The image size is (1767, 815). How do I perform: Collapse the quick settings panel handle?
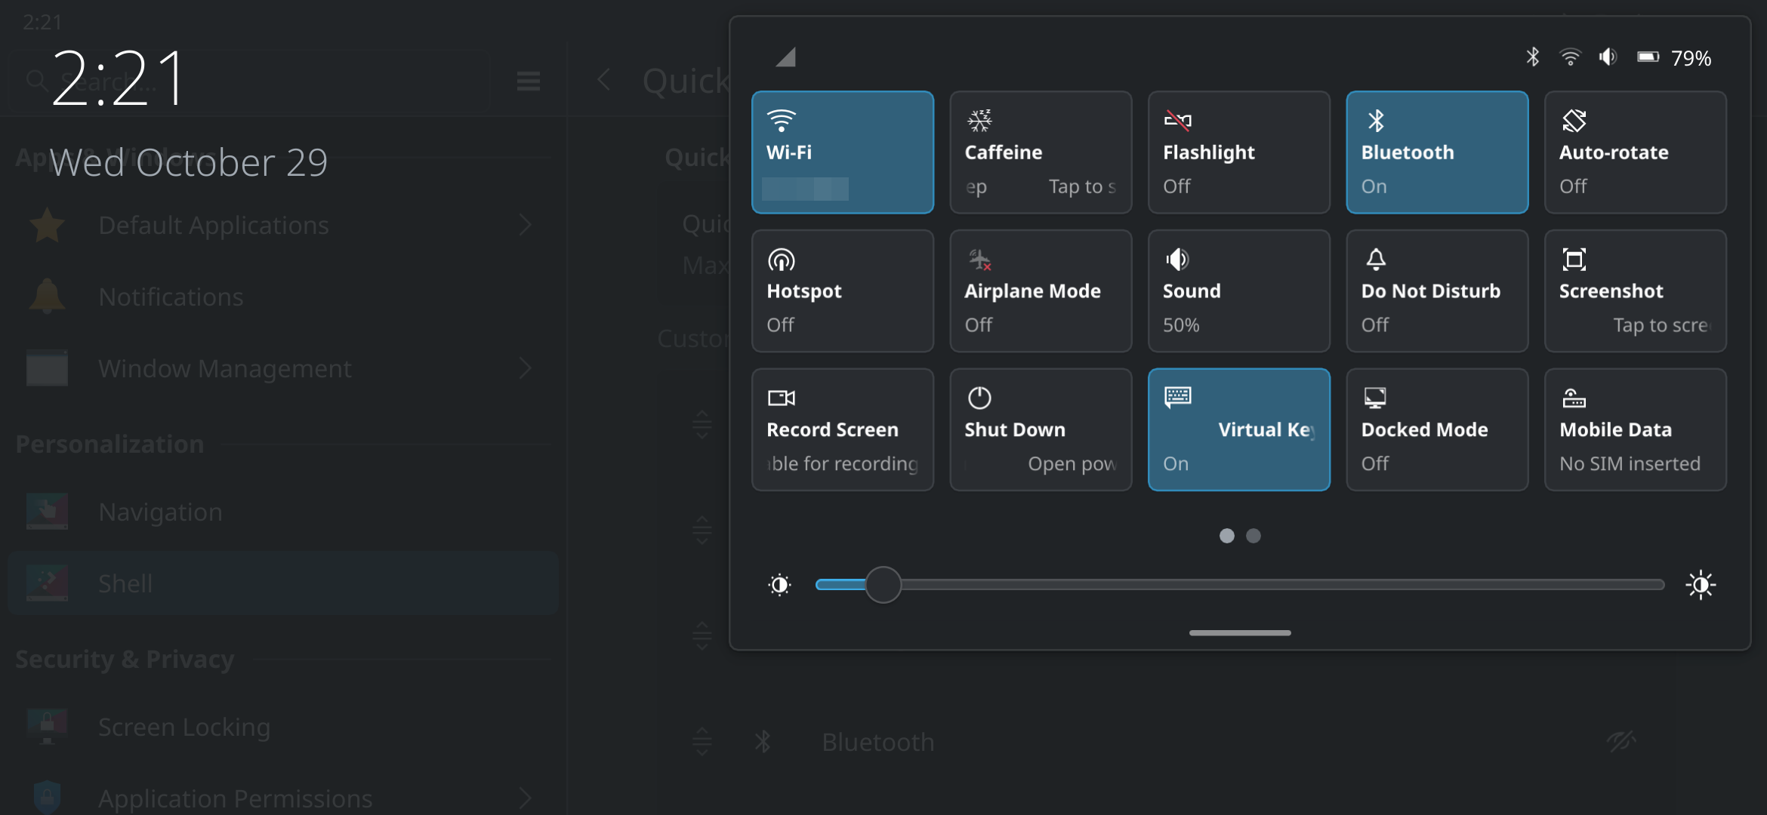[1238, 632]
